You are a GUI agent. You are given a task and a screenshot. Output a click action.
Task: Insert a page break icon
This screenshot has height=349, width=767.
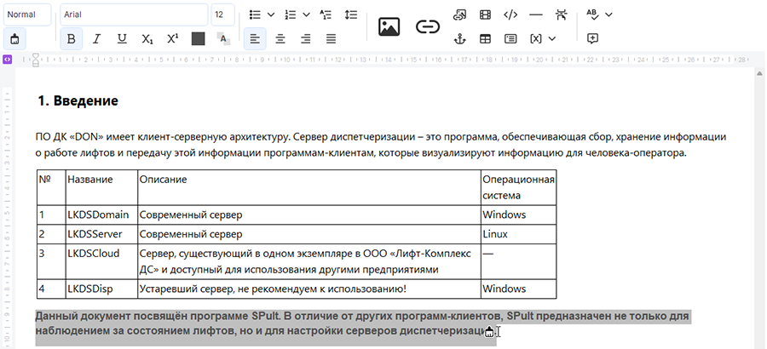point(561,14)
